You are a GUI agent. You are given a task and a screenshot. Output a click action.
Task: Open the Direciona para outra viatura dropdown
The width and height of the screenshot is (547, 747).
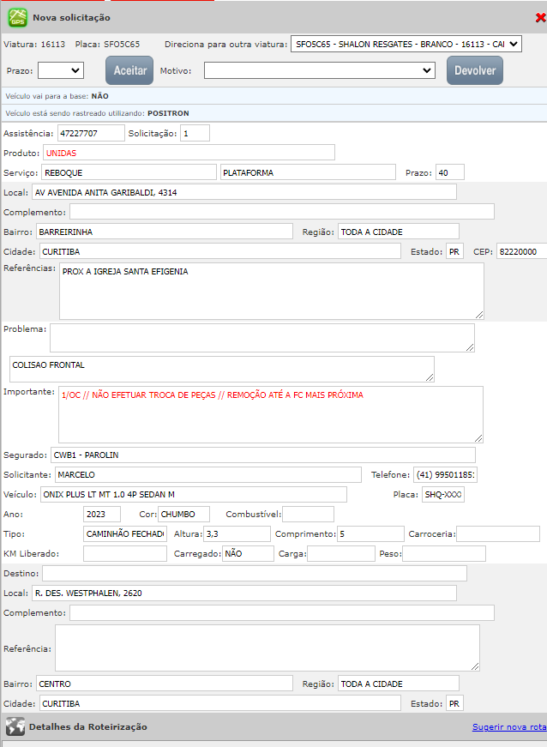[x=406, y=44]
